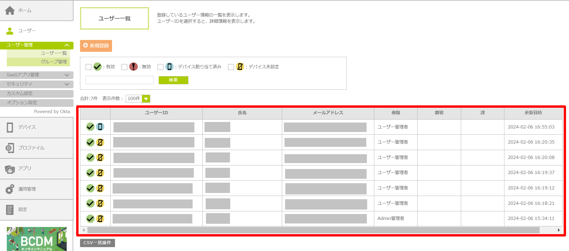The width and height of the screenshot is (569, 251).
Task: Click the user search text field
Action: 119,80
